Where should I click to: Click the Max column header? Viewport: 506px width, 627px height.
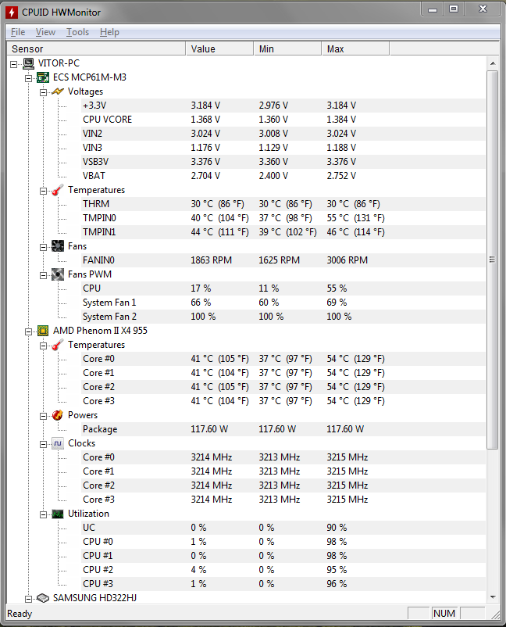click(355, 48)
